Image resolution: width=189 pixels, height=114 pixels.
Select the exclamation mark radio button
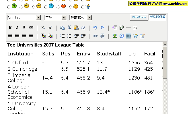(x=70, y=7)
